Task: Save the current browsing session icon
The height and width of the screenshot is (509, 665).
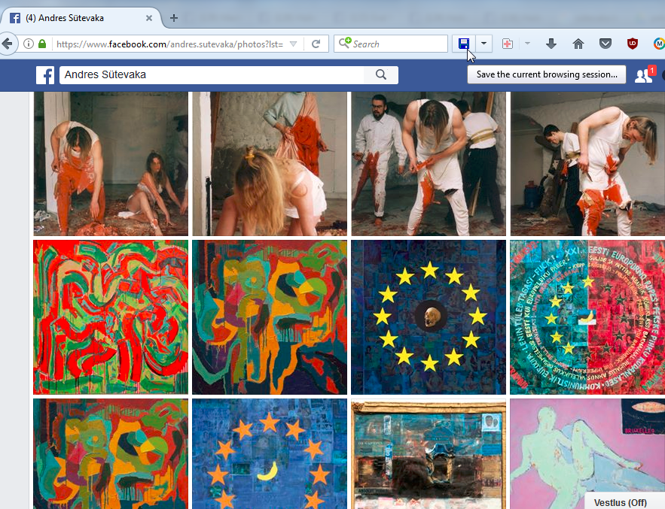Action: (x=464, y=44)
